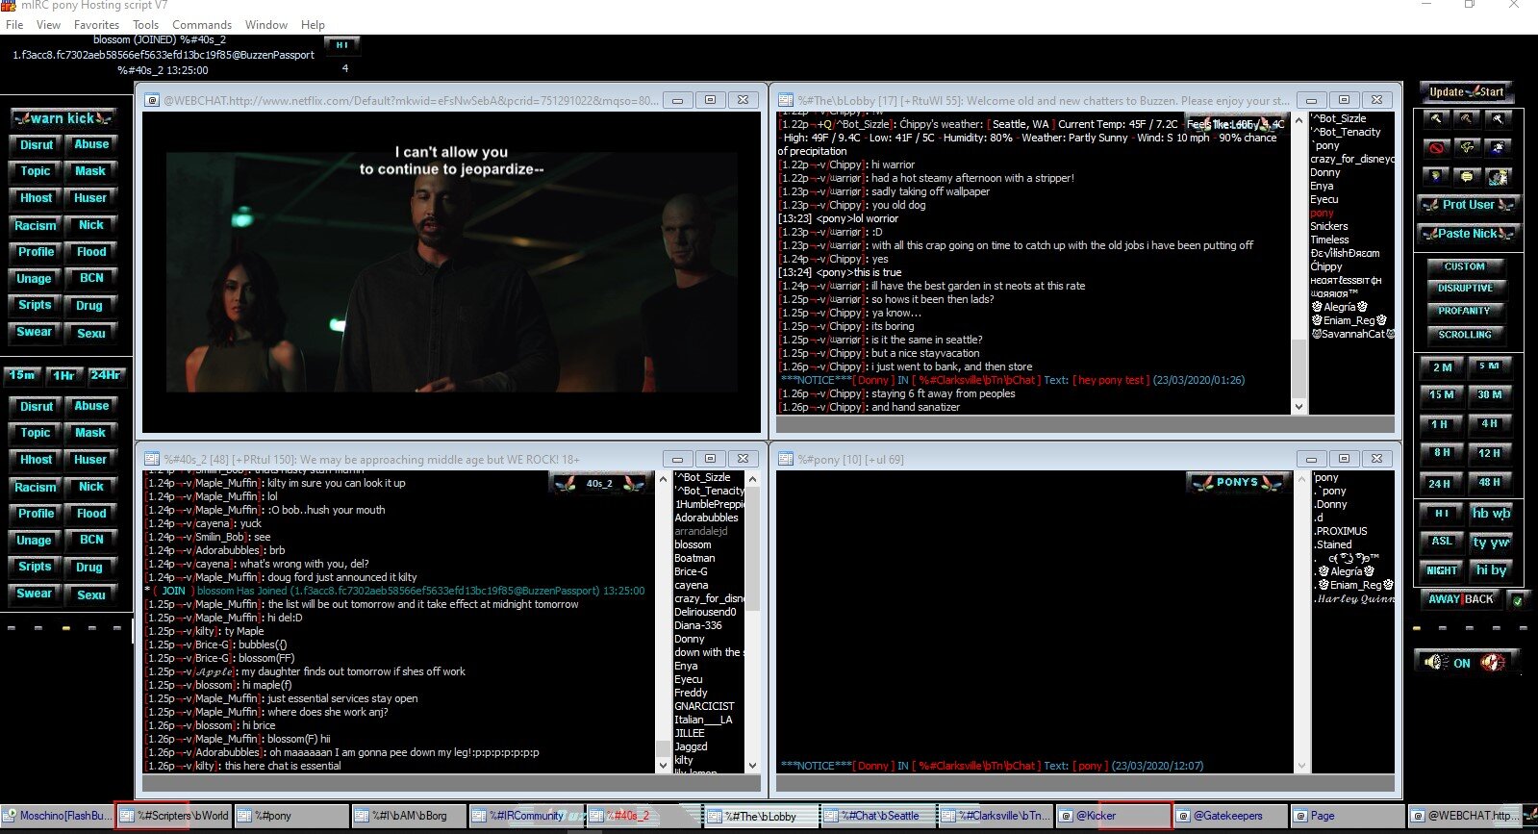Toggle the sound ON switch
The width and height of the screenshot is (1538, 834).
[x=1462, y=663]
